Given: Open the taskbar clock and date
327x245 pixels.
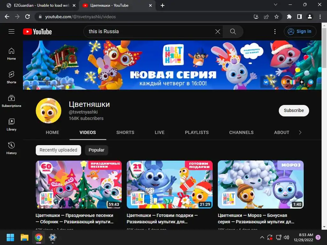Looking at the screenshot, I should [x=303, y=237].
